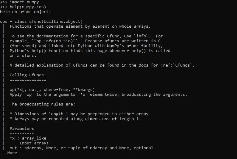The height and width of the screenshot is (159, 237).
Task: Click the 'Help on ufunc object:' line
Action: (25, 12)
